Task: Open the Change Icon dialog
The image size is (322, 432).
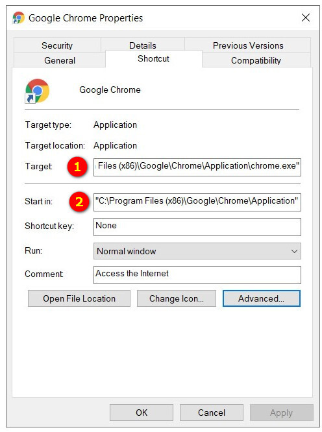Action: click(177, 298)
